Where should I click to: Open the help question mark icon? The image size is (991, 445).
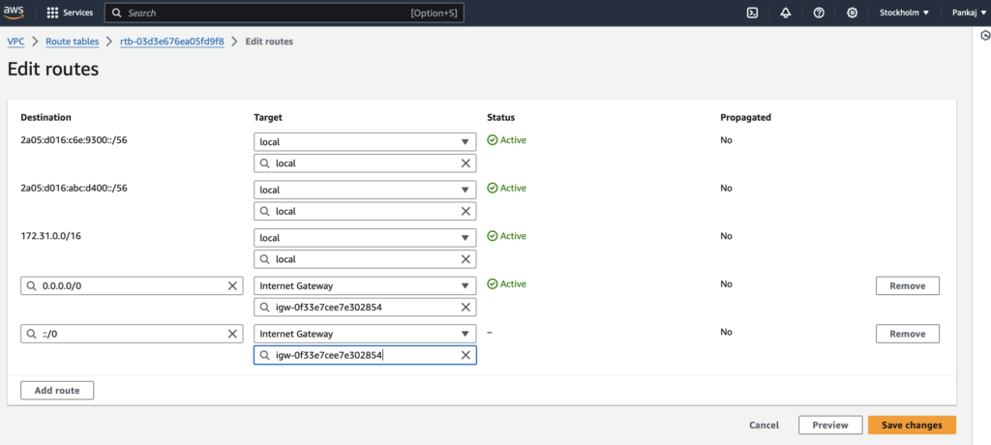[819, 13]
